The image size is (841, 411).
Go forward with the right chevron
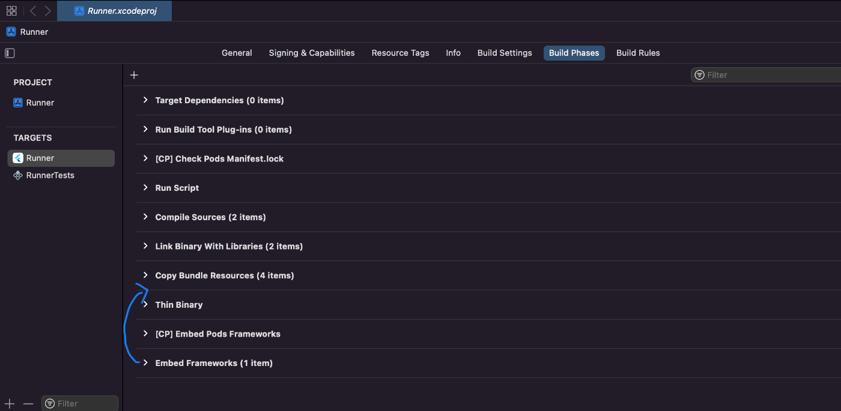[x=48, y=11]
